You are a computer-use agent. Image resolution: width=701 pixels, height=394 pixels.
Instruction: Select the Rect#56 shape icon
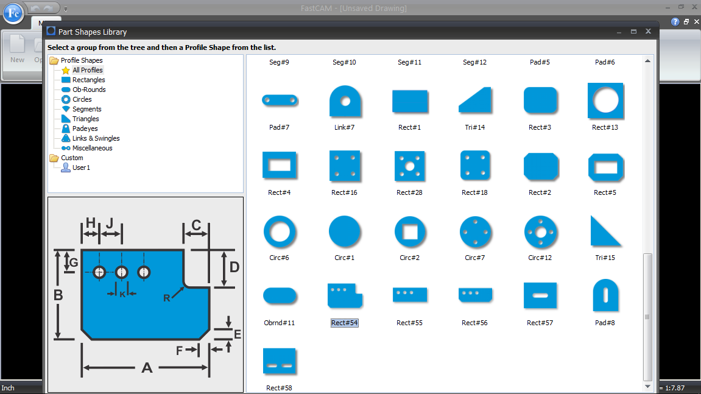click(475, 295)
